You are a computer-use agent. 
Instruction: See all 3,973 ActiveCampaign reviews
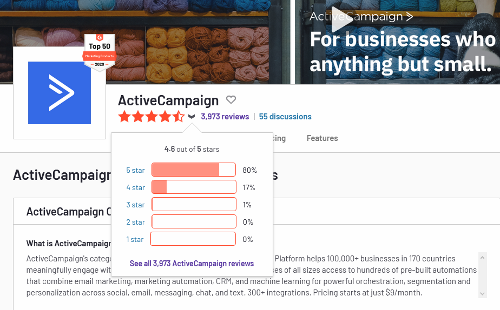(192, 264)
